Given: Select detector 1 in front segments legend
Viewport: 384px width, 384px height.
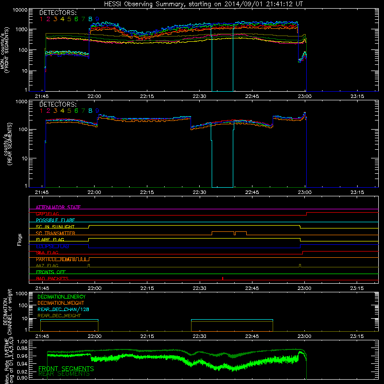Looking at the screenshot, I should (x=41, y=19).
